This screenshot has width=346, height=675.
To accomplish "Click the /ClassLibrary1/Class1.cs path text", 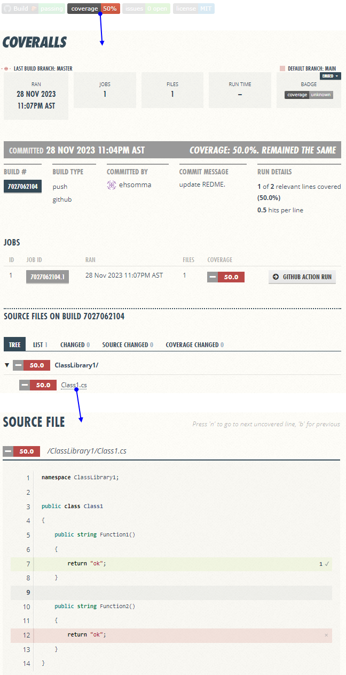I will [87, 451].
